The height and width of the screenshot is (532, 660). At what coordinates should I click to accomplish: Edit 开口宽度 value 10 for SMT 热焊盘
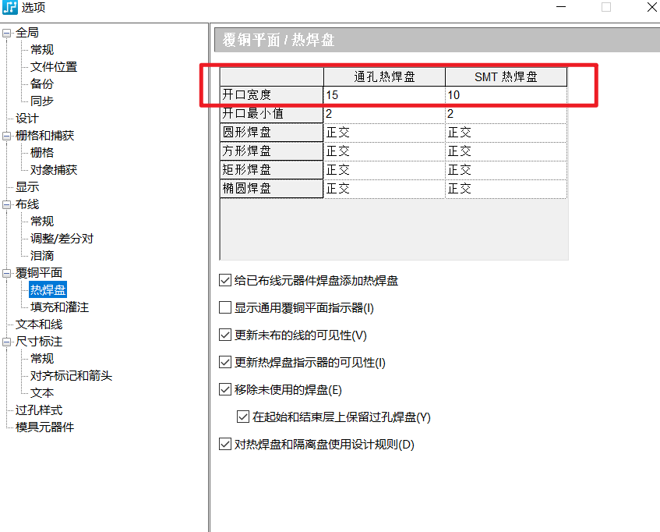pyautogui.click(x=506, y=95)
